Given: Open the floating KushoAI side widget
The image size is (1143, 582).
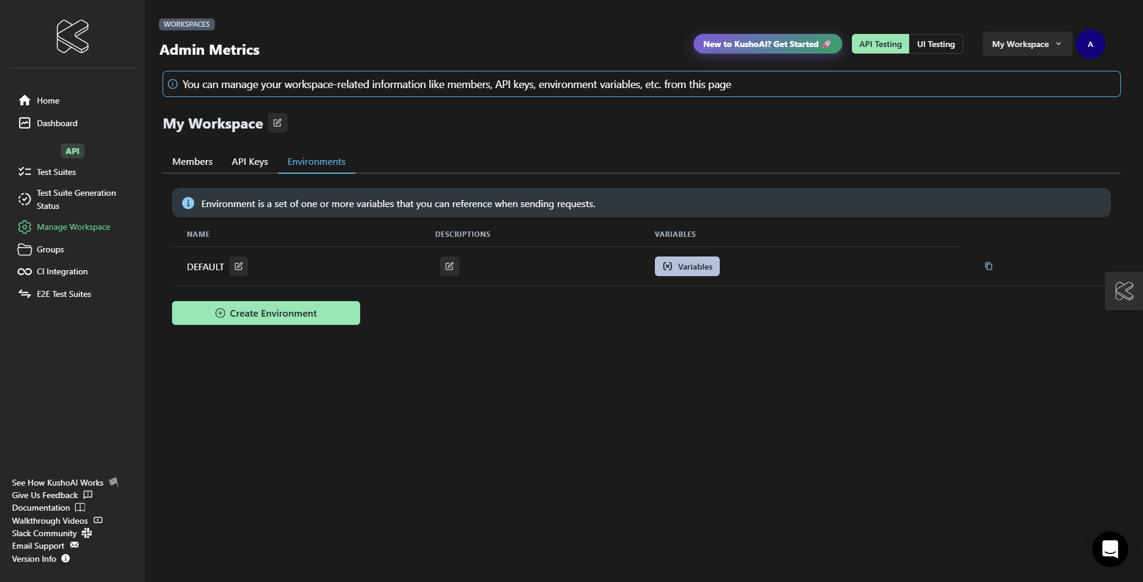Looking at the screenshot, I should pyautogui.click(x=1123, y=291).
